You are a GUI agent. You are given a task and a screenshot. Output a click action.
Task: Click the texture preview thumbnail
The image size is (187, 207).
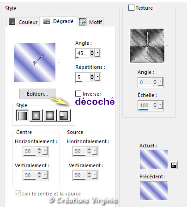(x=147, y=46)
